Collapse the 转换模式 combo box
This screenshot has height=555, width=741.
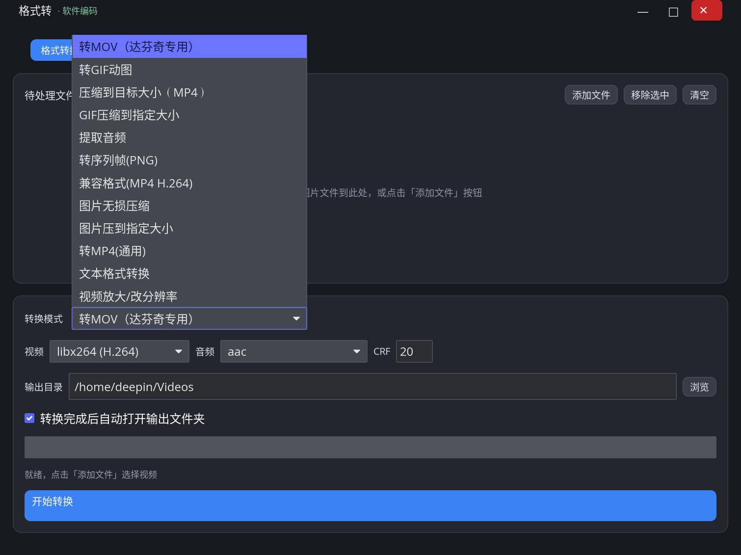[189, 318]
